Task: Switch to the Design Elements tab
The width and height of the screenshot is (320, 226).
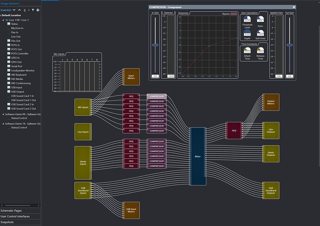Action: point(10,3)
